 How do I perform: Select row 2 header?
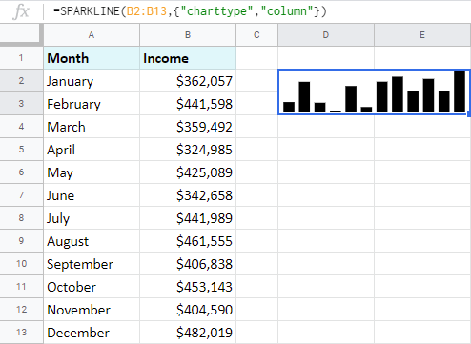(x=21, y=81)
